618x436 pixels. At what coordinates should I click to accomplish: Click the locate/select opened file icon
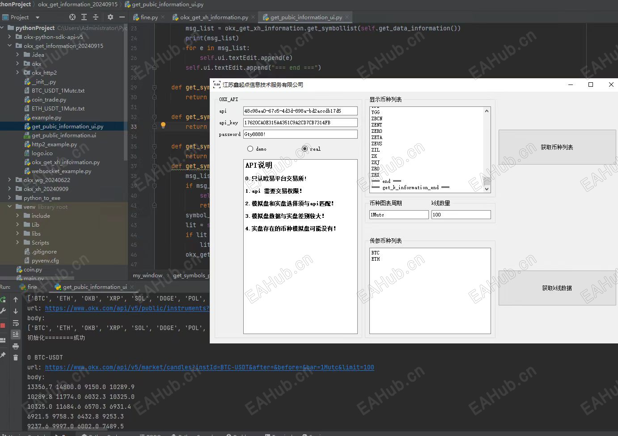pyautogui.click(x=72, y=17)
